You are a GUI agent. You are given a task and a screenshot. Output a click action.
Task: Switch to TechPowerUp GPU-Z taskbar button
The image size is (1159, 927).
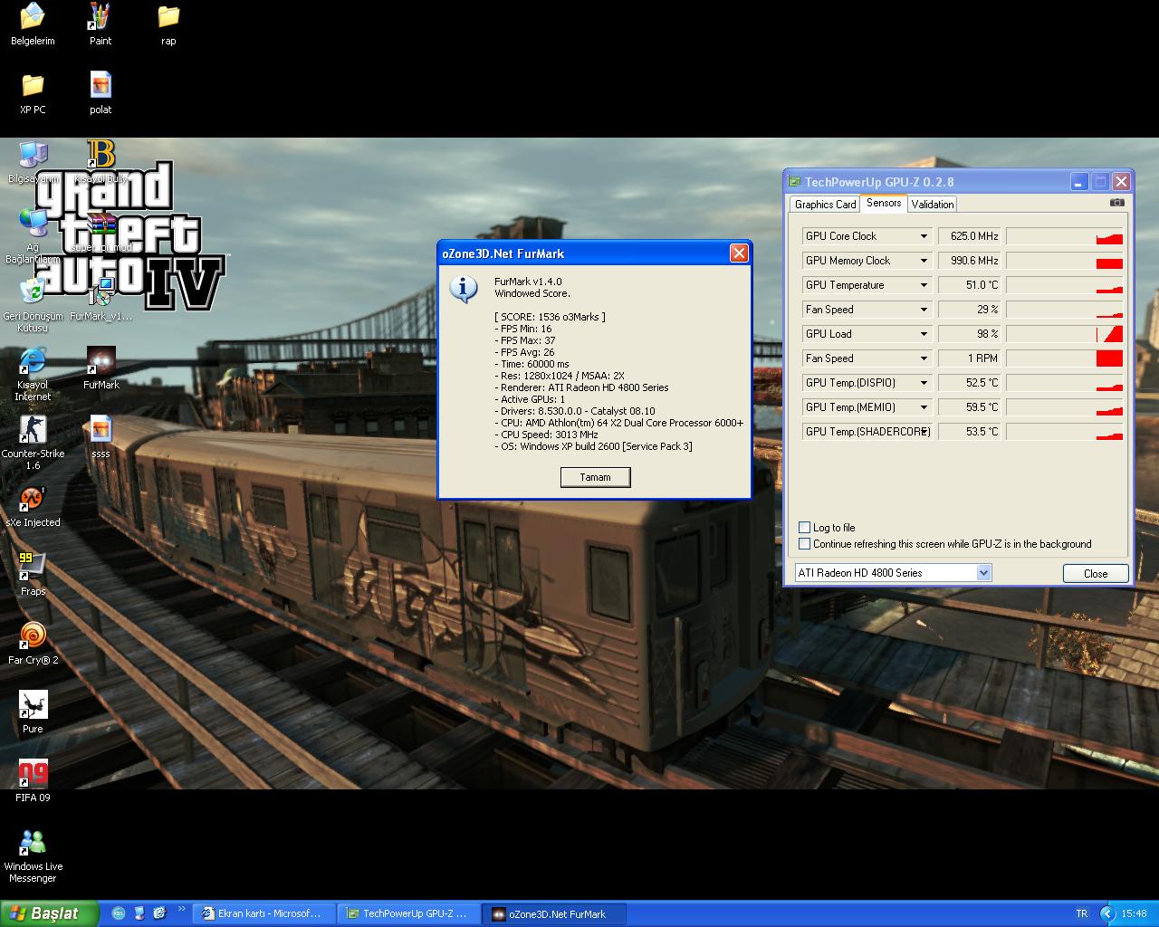pos(408,913)
